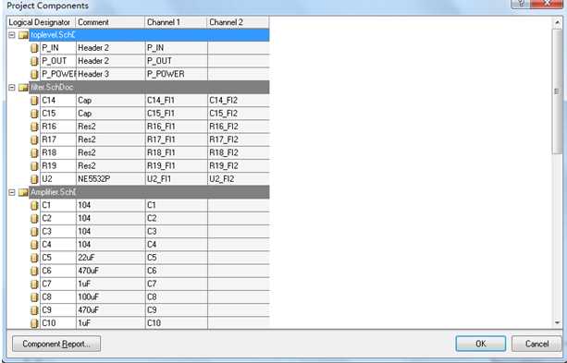This screenshot has height=363, width=567.
Task: Click the component icon beside C4
Action: pos(34,245)
